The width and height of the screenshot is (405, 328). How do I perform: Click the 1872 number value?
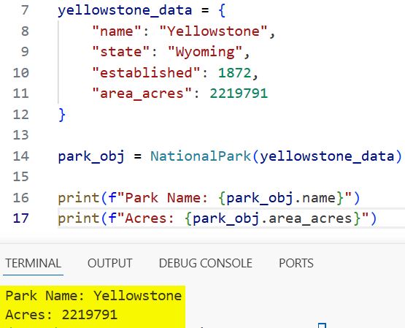[x=234, y=73]
